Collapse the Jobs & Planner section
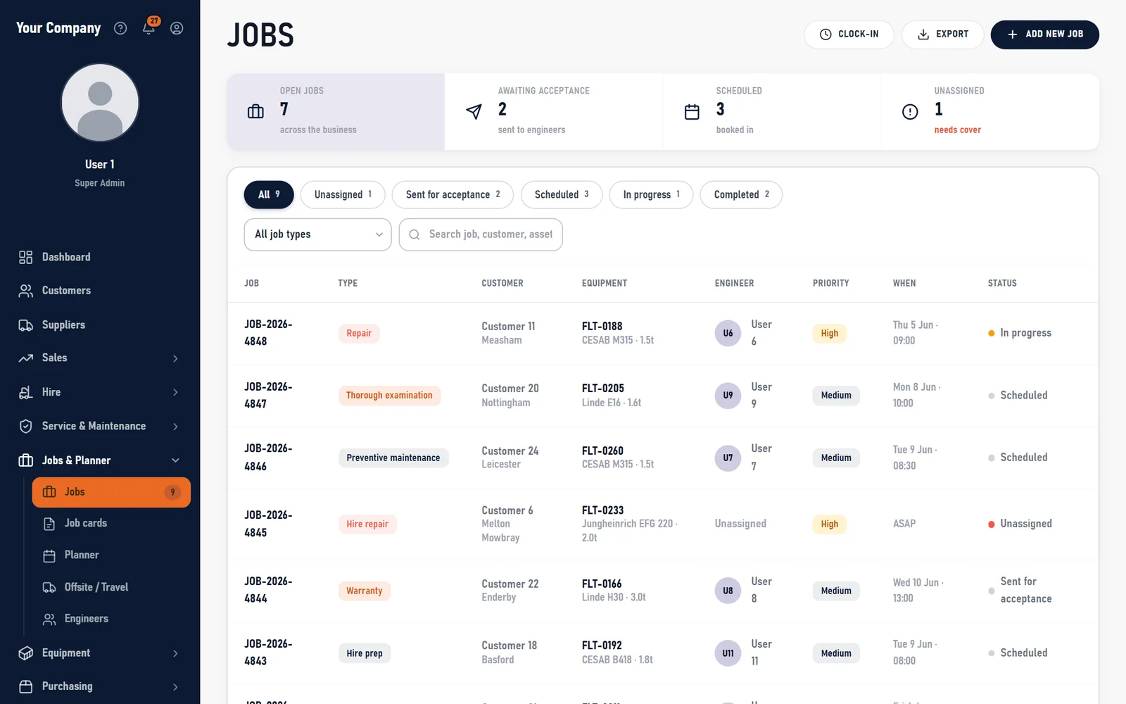Image resolution: width=1126 pixels, height=704 pixels. tap(175, 460)
